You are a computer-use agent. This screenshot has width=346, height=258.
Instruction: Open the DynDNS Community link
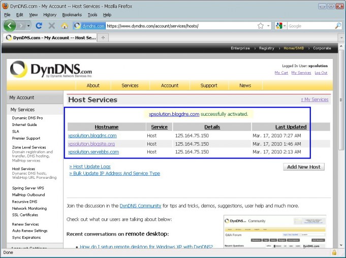click(x=140, y=206)
